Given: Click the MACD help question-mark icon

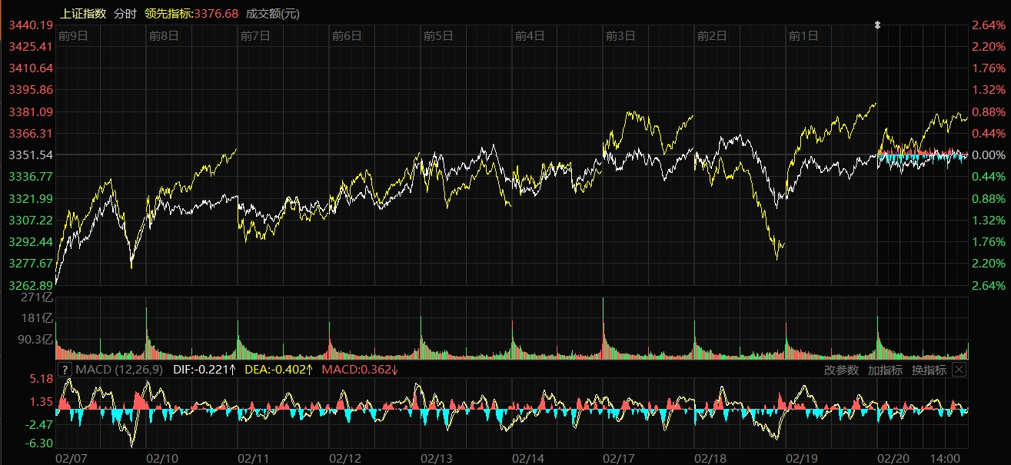Looking at the screenshot, I should click(65, 370).
